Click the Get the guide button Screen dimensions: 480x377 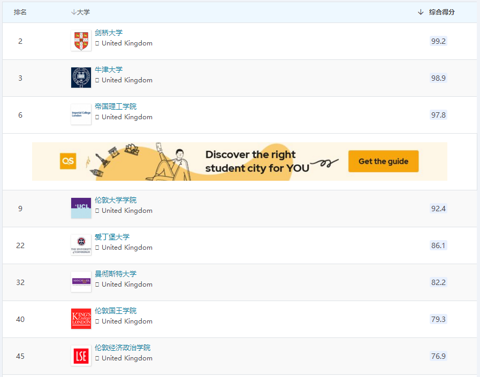pos(383,161)
